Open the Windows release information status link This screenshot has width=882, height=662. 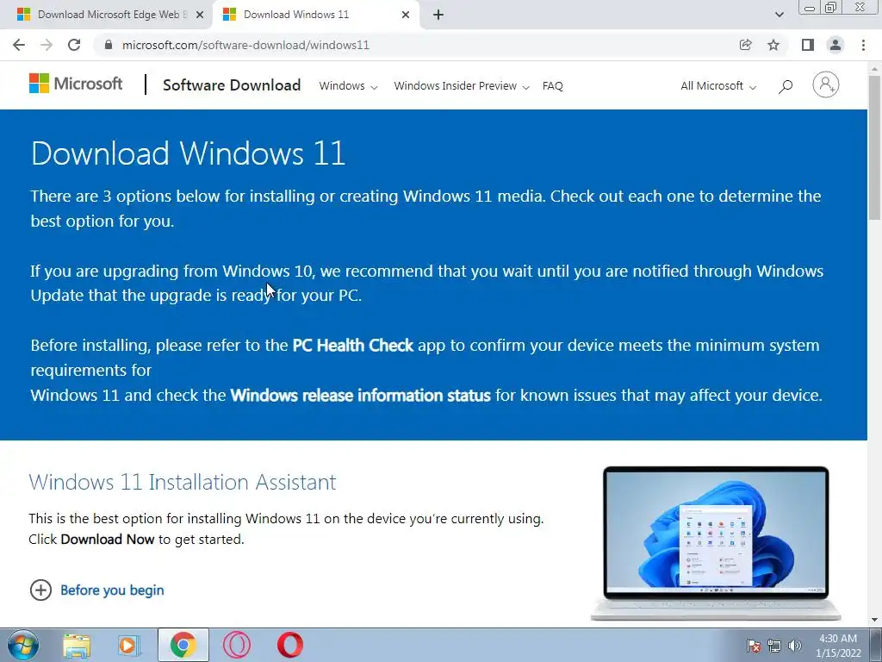[361, 395]
